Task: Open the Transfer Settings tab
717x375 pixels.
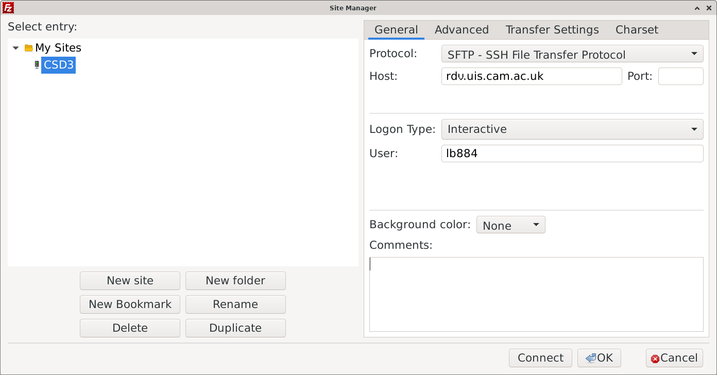Action: point(552,30)
